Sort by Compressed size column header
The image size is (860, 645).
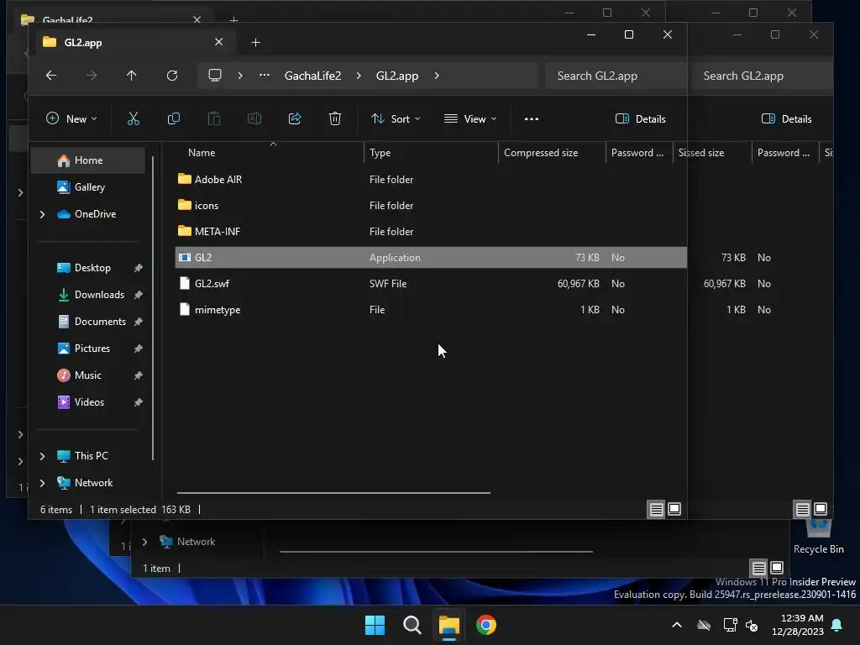552,153
